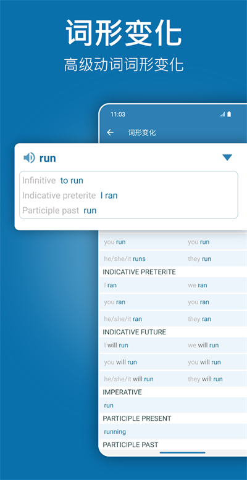Tap the signal strength icon
This screenshot has height=480, width=247.
click(x=222, y=114)
